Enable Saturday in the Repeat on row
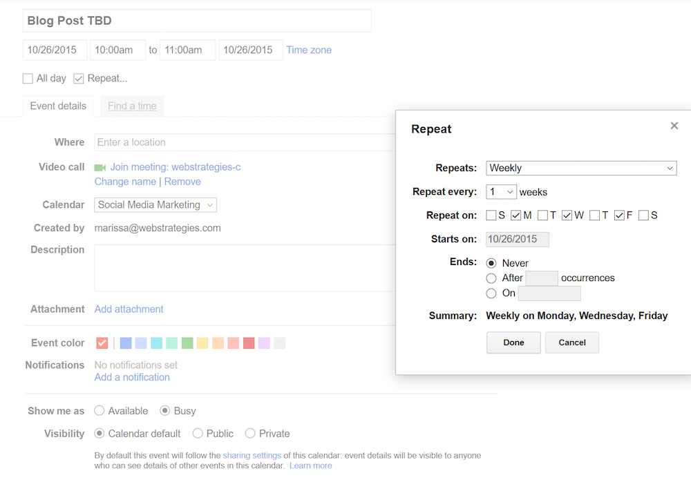Image resolution: width=691 pixels, height=480 pixels. point(643,215)
